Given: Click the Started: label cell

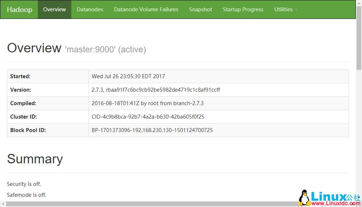Looking at the screenshot, I should coord(48,76).
